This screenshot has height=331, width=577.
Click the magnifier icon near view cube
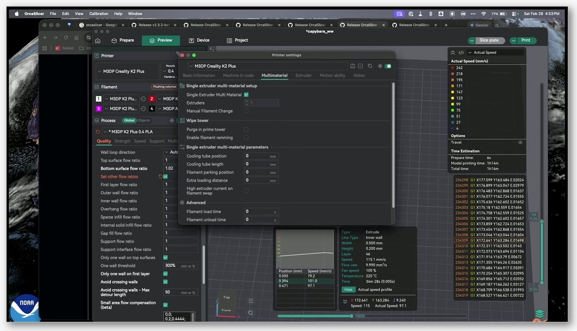click(x=250, y=313)
